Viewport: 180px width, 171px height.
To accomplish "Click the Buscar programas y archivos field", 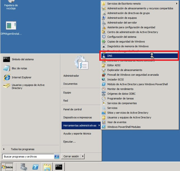I will [28, 157].
